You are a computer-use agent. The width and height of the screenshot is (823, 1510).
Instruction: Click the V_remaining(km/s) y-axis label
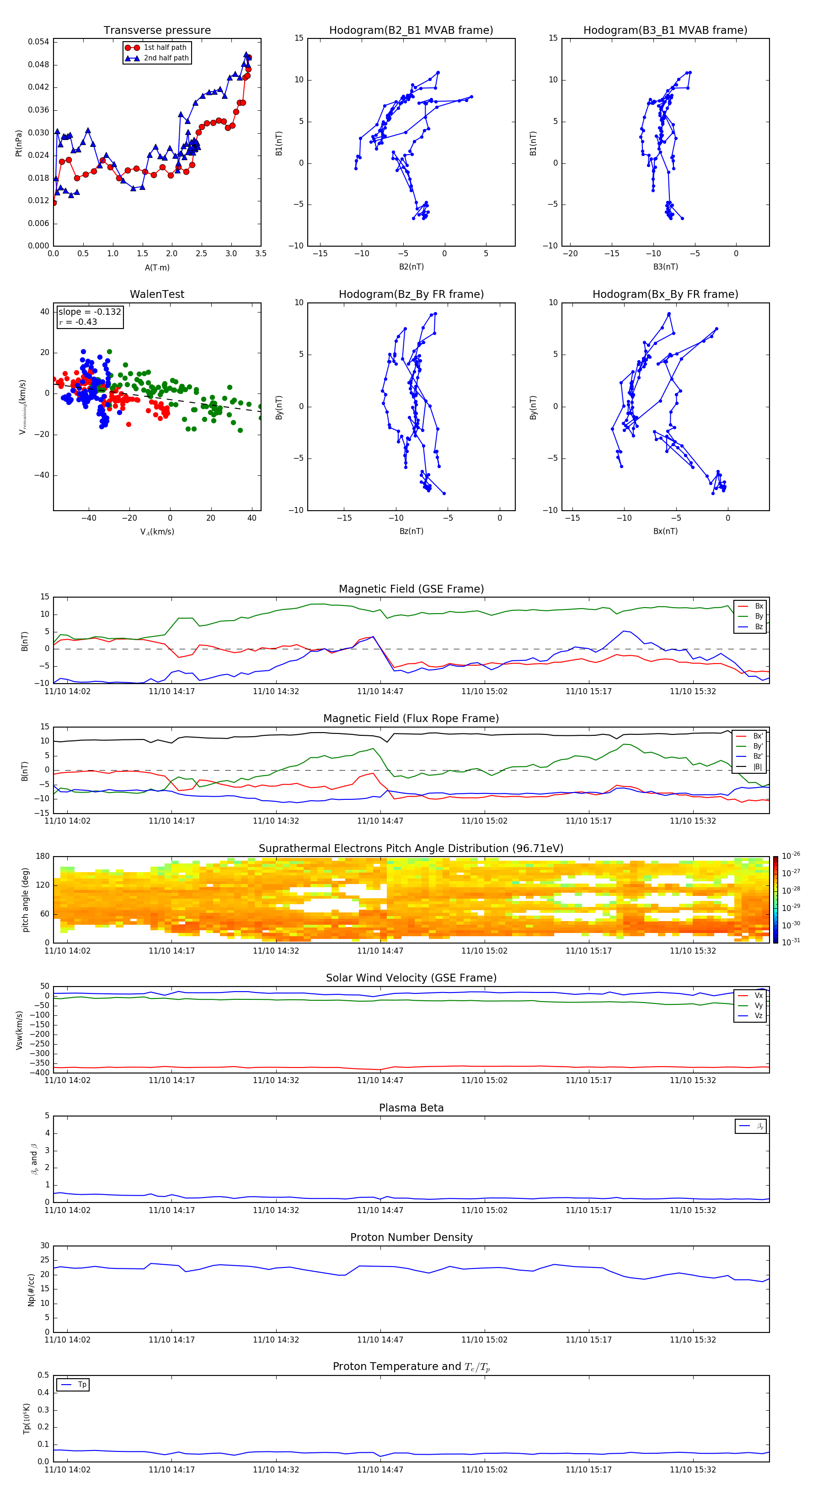[22, 407]
